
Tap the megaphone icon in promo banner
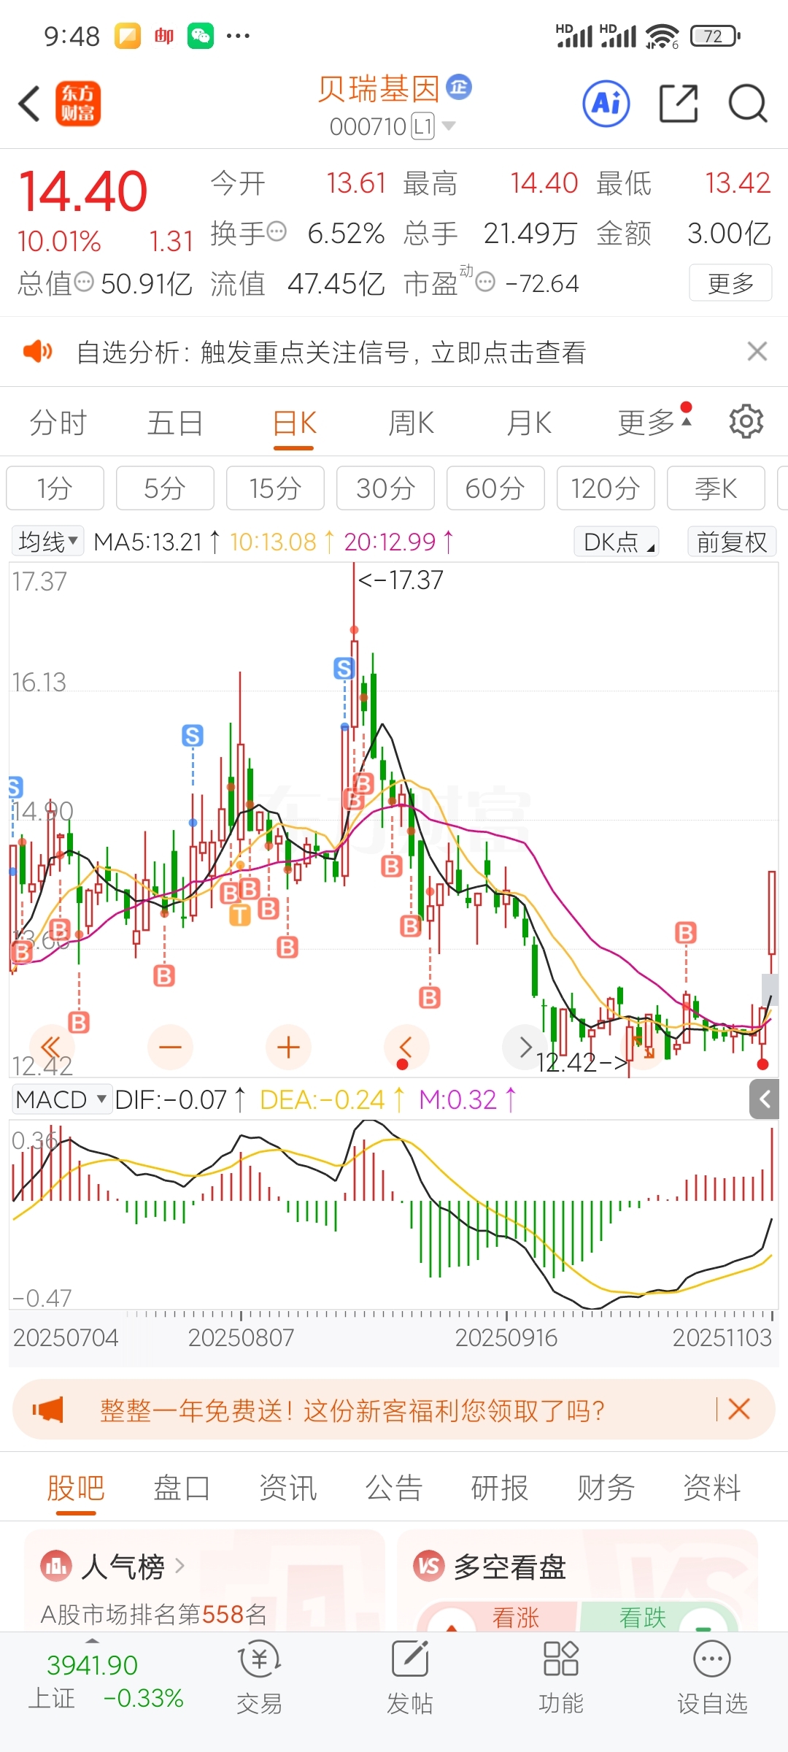point(48,1409)
